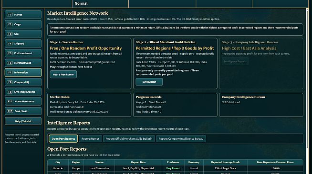This screenshot has height=174, width=312.
Task: Open Company HQ (F8)
Action: (x=23, y=82)
